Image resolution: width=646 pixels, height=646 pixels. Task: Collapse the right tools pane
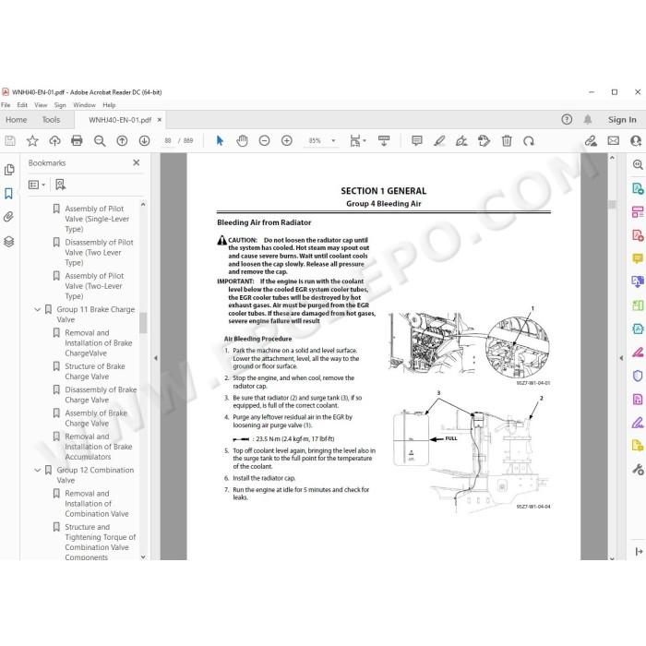point(621,358)
